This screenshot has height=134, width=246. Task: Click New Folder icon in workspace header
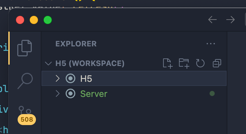click(184, 63)
